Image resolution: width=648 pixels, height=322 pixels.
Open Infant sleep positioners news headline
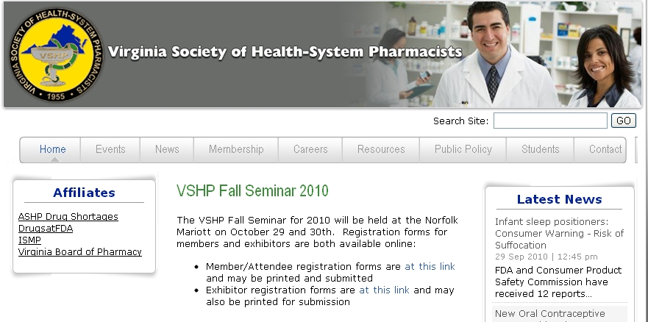coord(559,233)
